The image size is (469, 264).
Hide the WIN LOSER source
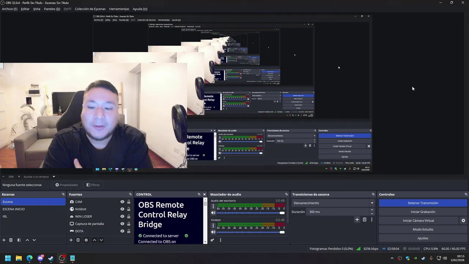pyautogui.click(x=122, y=216)
